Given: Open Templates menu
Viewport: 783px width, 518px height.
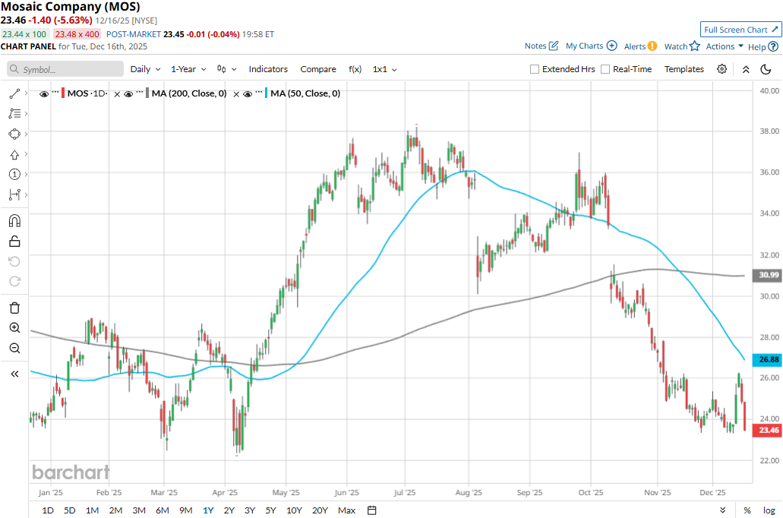Looking at the screenshot, I should (684, 69).
